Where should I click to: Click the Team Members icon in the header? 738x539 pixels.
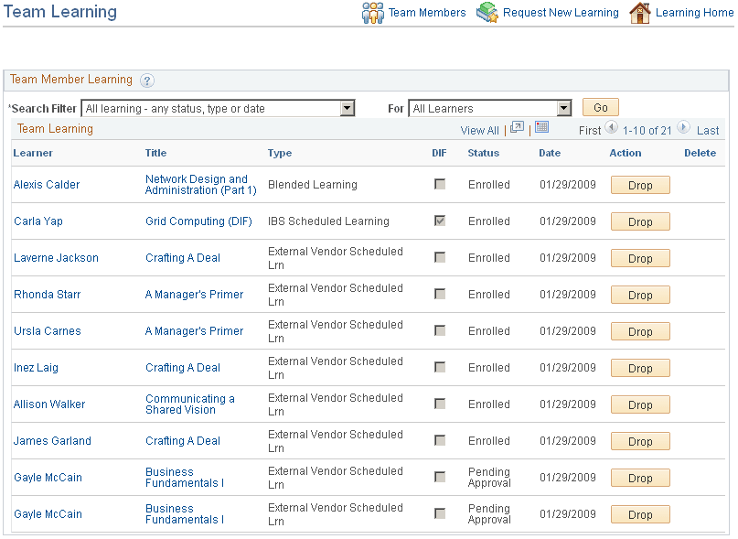coord(373,13)
